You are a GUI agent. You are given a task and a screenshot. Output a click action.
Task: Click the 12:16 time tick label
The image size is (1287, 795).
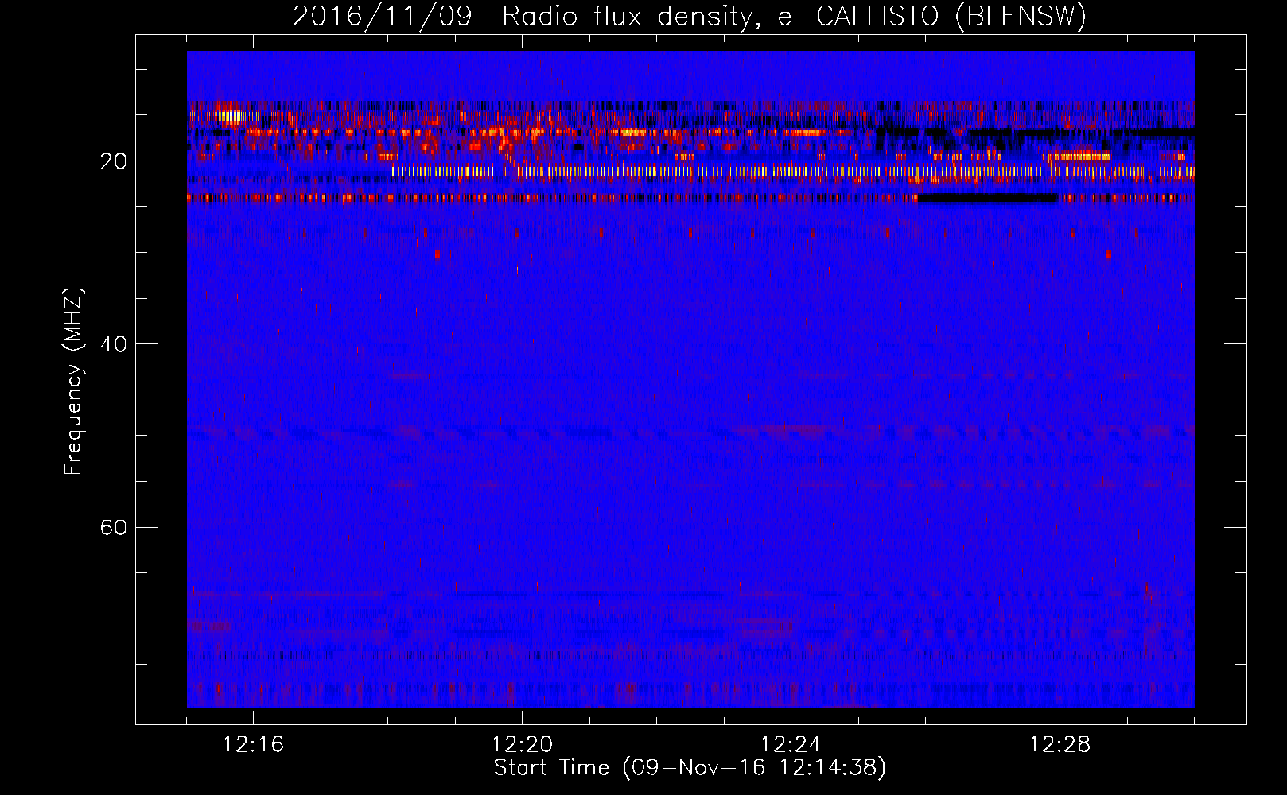(253, 745)
